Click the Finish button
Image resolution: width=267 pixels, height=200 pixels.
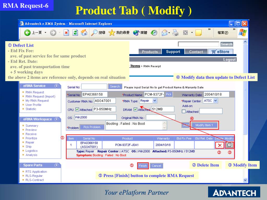(x=143, y=166)
